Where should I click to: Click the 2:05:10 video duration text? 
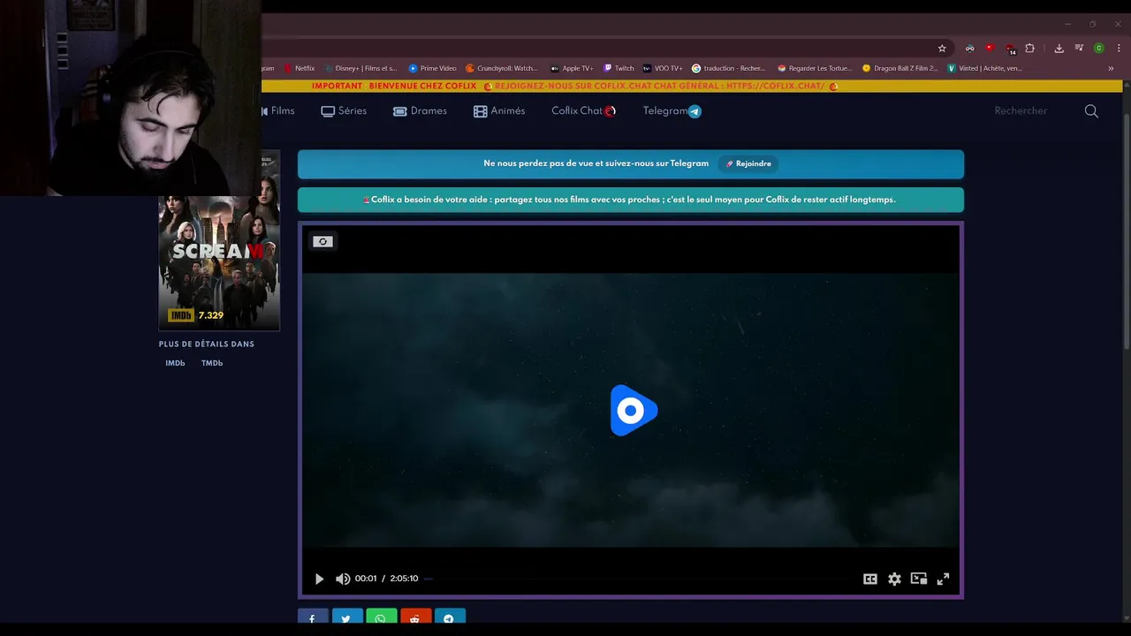(404, 579)
